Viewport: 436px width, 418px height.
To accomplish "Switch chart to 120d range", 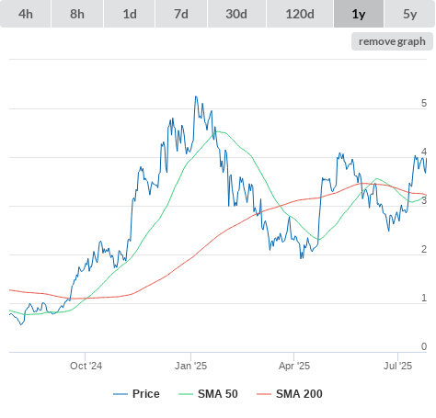I will [x=300, y=14].
